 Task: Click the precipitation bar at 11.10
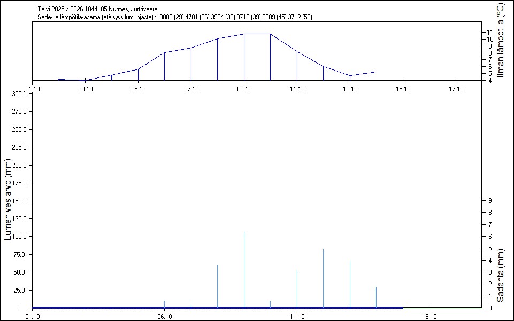pyautogui.click(x=297, y=288)
